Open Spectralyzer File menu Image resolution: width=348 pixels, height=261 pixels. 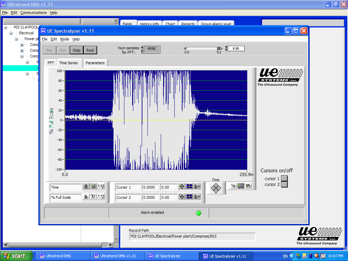pyautogui.click(x=45, y=39)
